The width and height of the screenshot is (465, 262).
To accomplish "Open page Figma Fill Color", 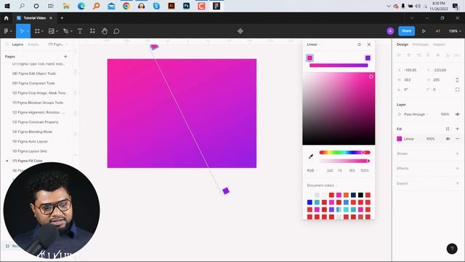I will [28, 161].
